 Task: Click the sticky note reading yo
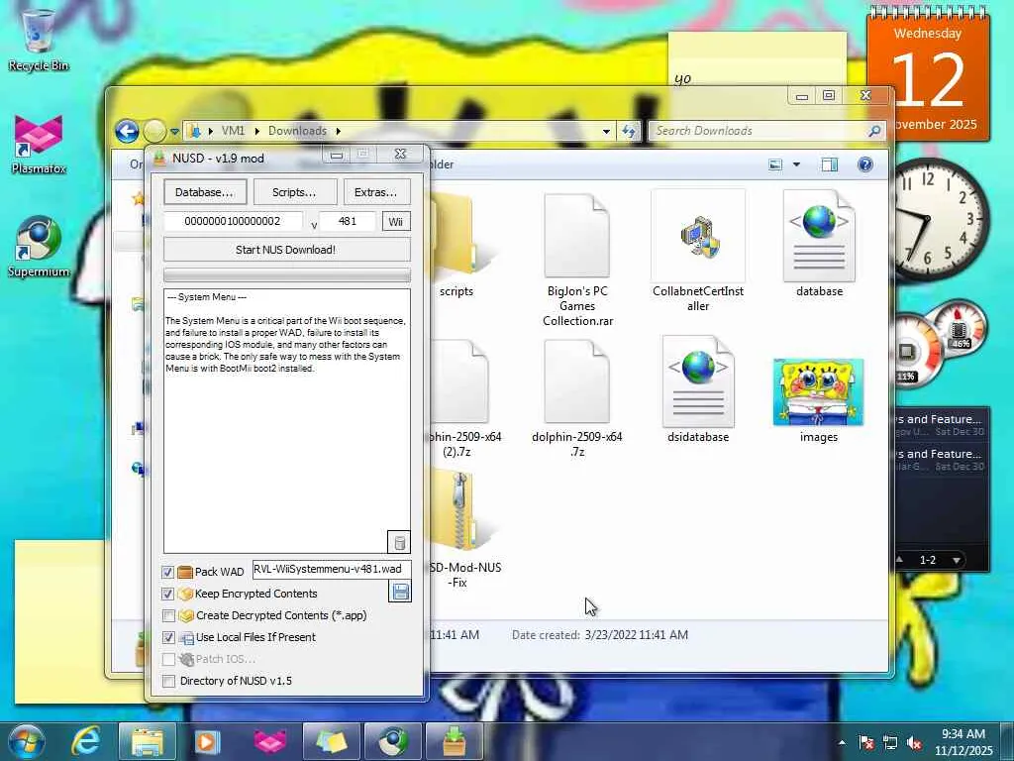[x=758, y=59]
